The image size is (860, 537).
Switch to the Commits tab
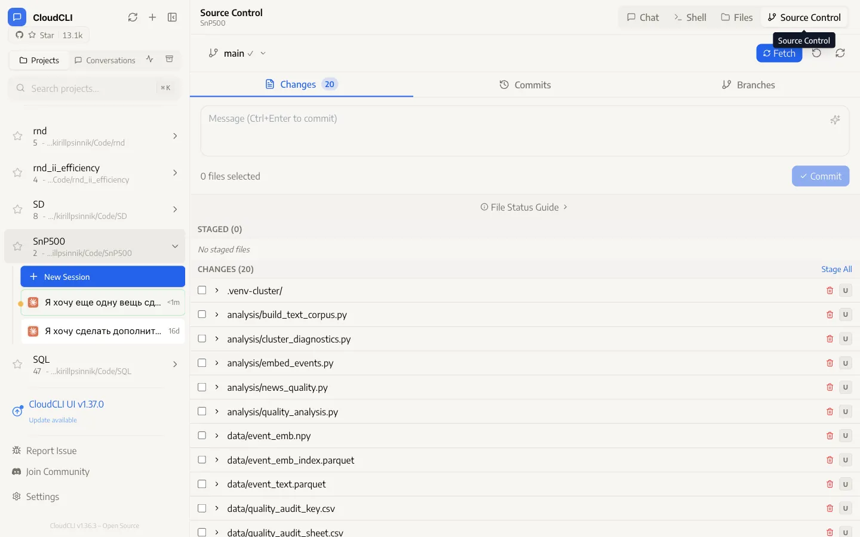(x=525, y=85)
